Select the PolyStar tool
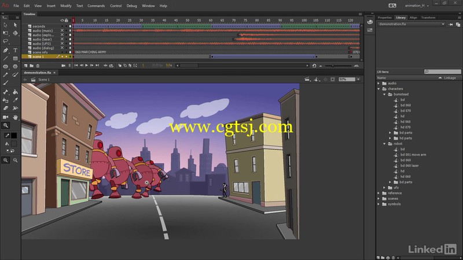 [x=15, y=66]
